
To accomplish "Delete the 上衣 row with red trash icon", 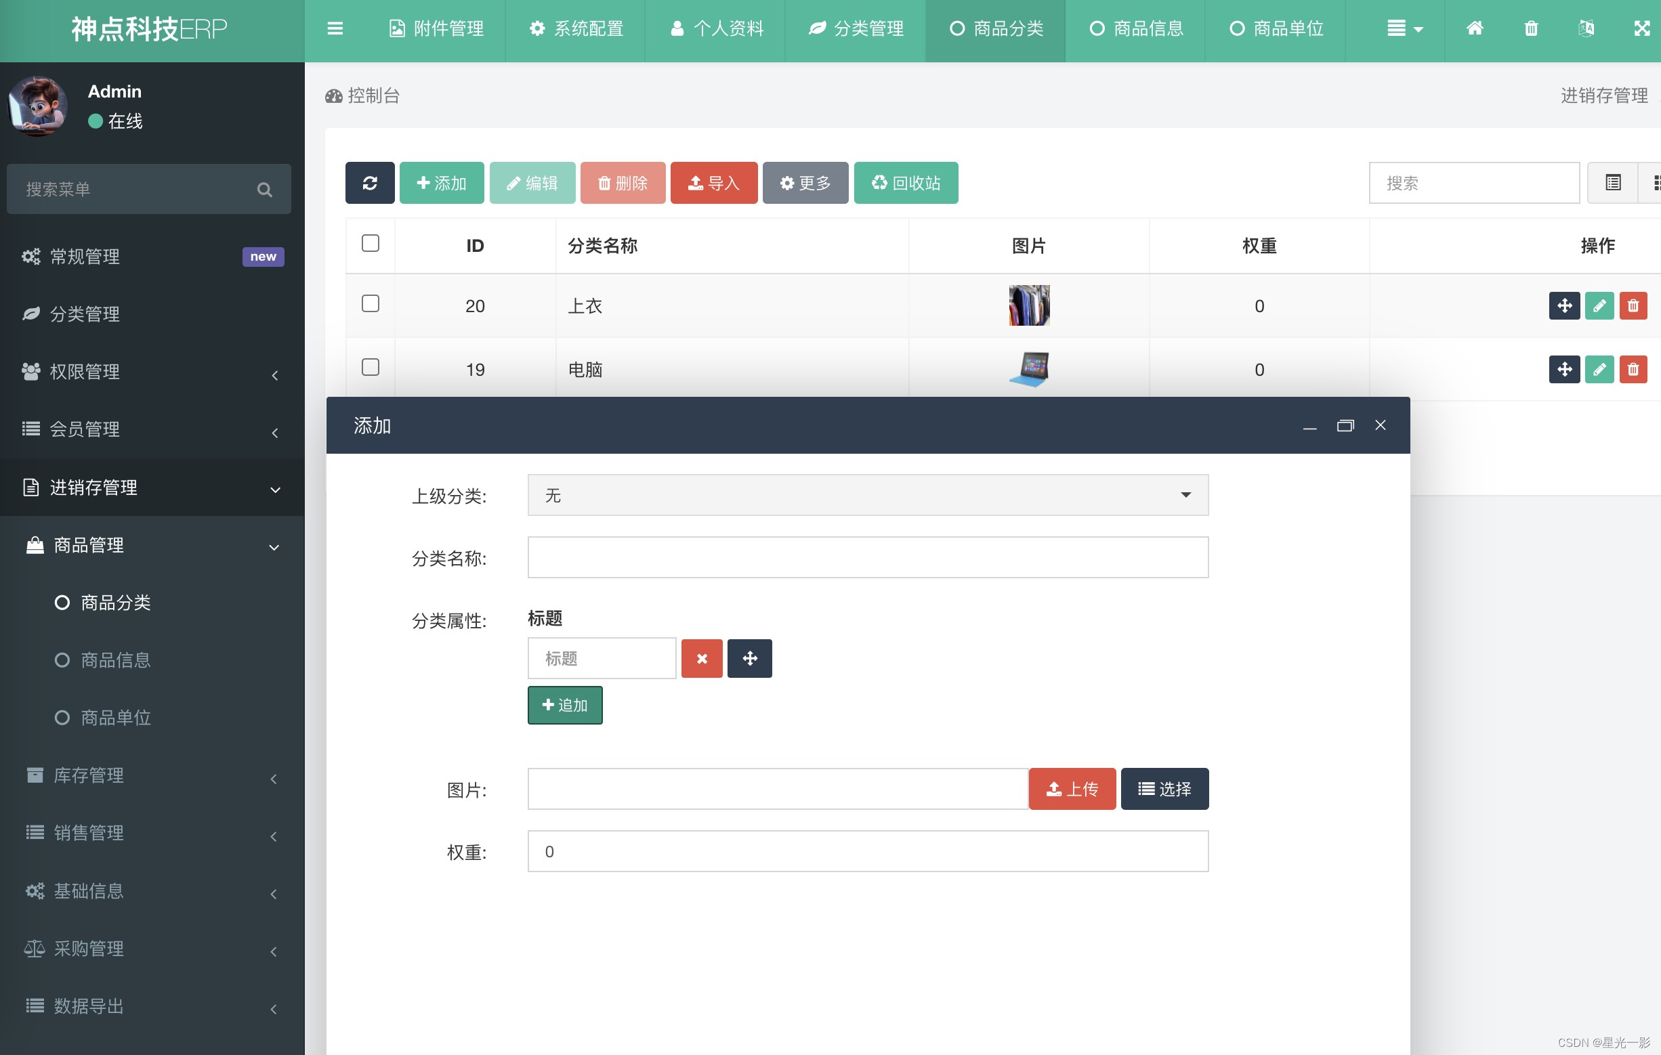I will [1633, 305].
